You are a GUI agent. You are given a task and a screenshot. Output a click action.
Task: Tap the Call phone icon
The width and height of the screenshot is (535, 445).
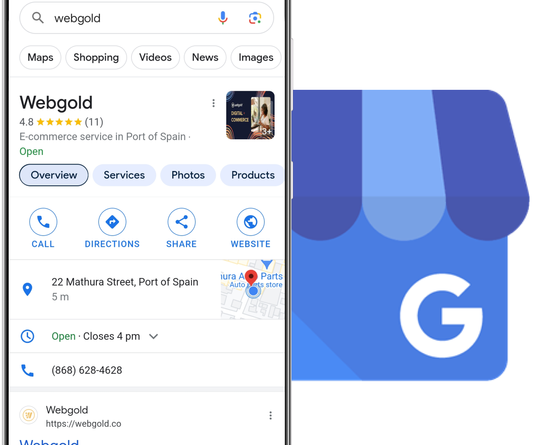pyautogui.click(x=43, y=222)
